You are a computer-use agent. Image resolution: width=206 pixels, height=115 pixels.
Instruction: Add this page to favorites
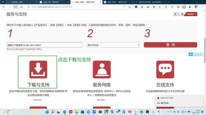(x=130, y=7)
